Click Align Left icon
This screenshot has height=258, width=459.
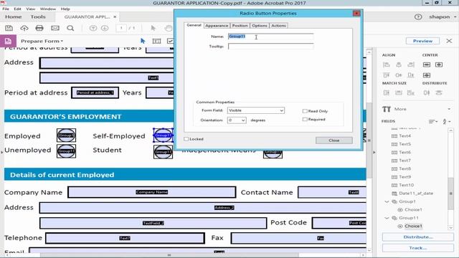(x=387, y=64)
